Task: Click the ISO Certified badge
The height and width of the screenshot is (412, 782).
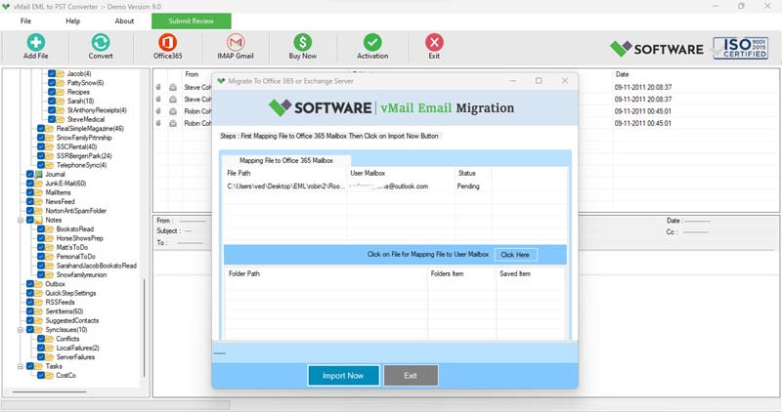Action: [741, 48]
